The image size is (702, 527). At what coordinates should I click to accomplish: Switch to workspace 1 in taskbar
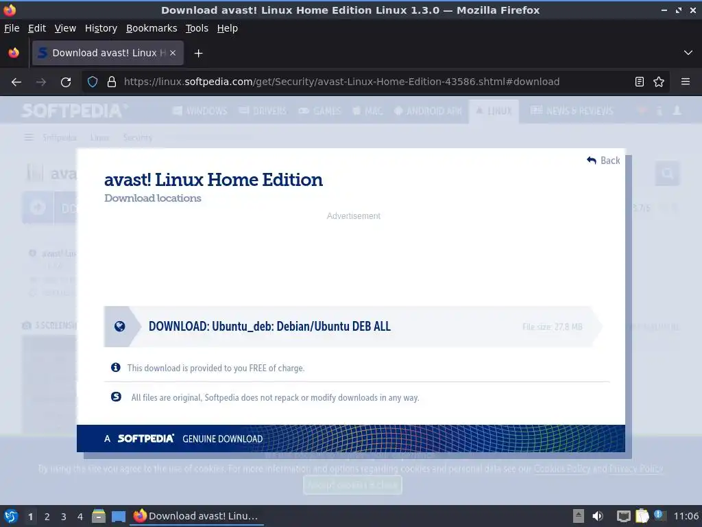(x=30, y=517)
